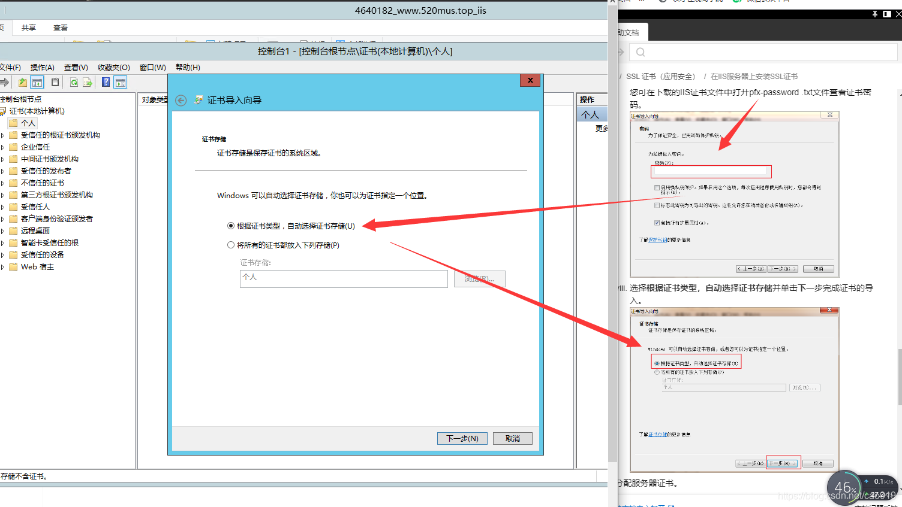Viewport: 902px width, 507px height.
Task: Click the panel layout icon in help title bar
Action: [887, 14]
